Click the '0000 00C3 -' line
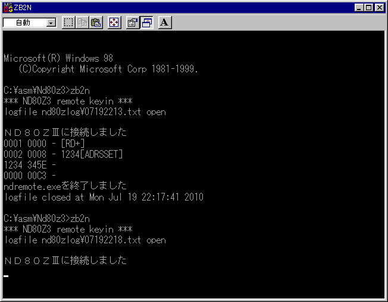Viewport: 388px width, 302px height. [30, 176]
